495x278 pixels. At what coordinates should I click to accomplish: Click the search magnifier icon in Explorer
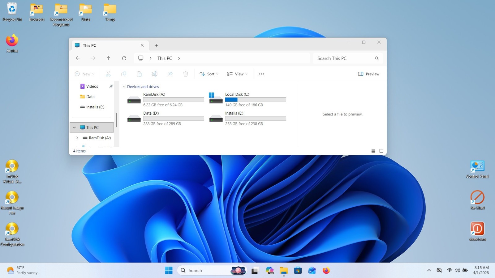pos(377,58)
